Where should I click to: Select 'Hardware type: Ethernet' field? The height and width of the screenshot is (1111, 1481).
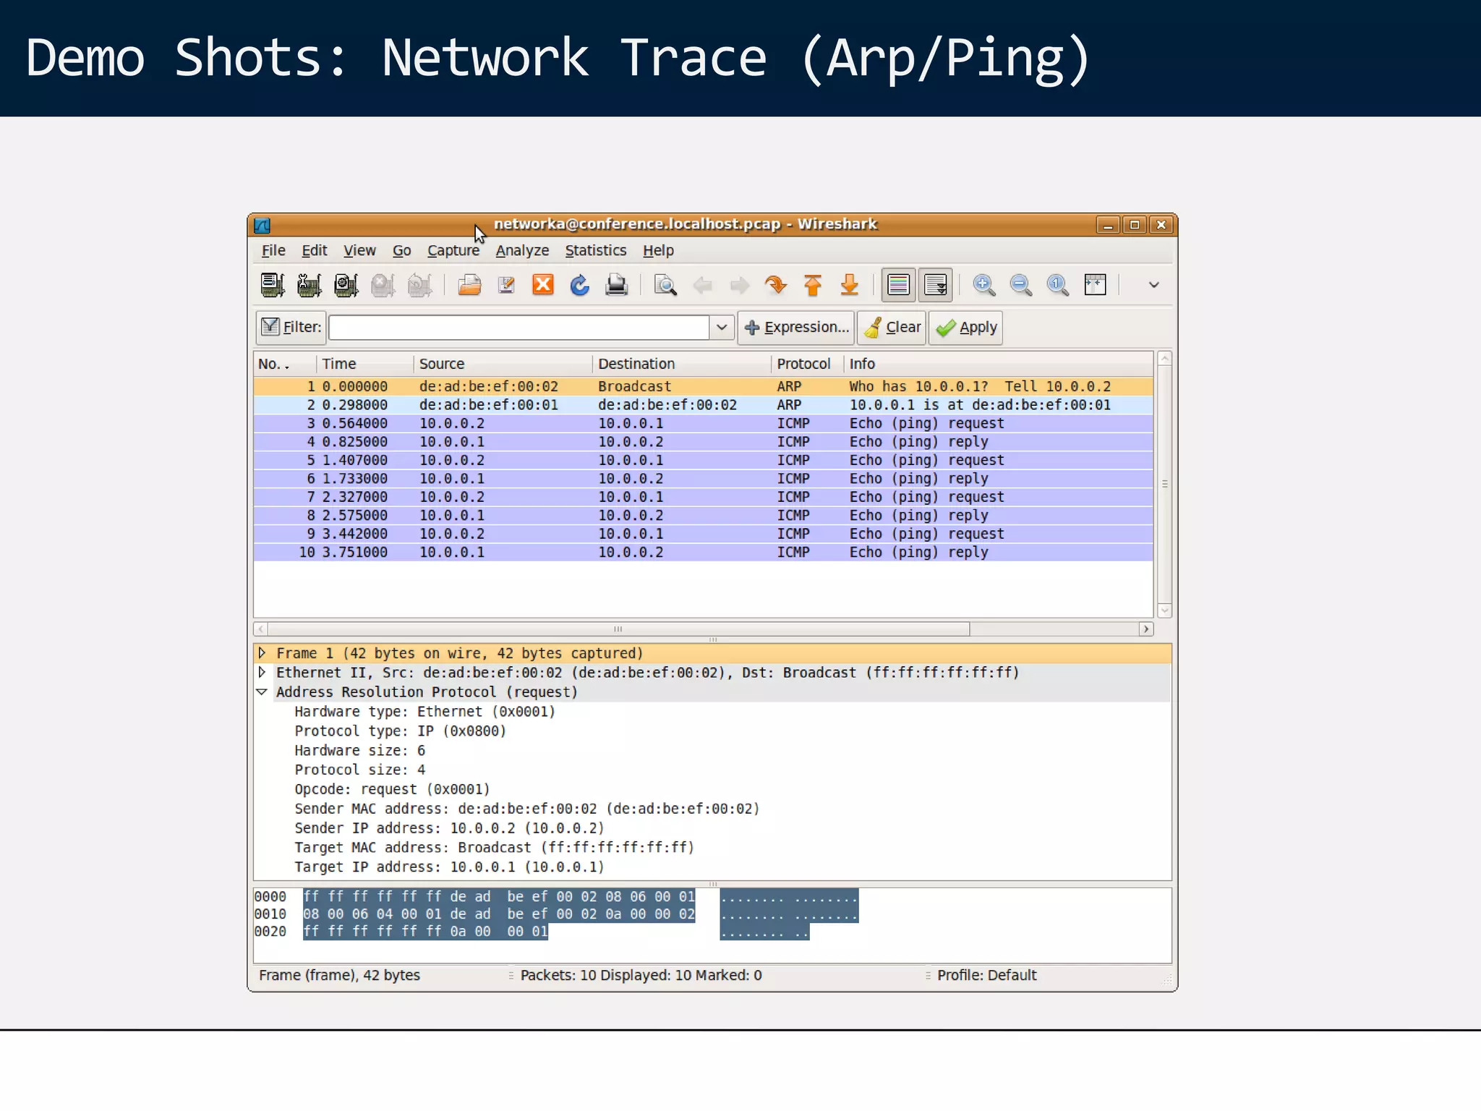(424, 712)
